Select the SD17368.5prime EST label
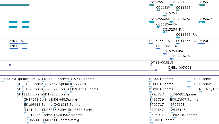Image resolution: width=219 pixels, height=124 pixels. [x=56, y=94]
